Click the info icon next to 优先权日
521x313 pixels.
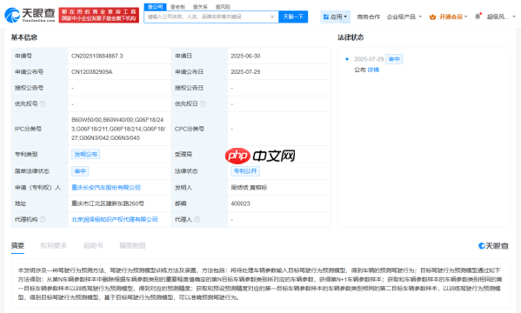[203, 103]
